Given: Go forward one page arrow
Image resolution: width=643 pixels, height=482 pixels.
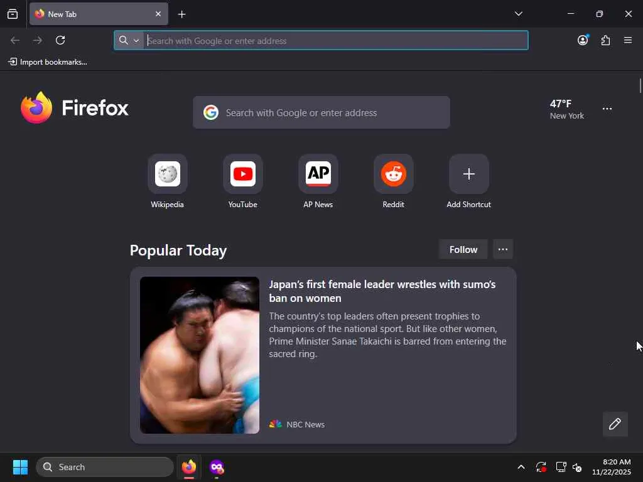Looking at the screenshot, I should pos(38,40).
